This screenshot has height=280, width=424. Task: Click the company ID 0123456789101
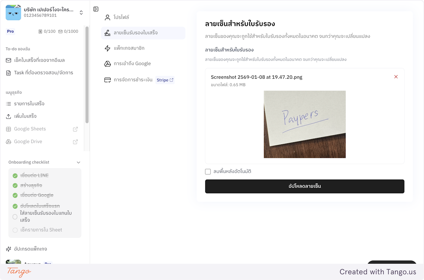click(x=40, y=16)
